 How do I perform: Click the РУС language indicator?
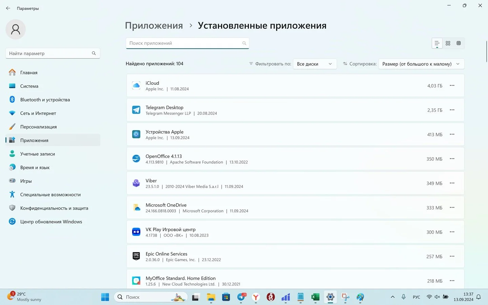coord(416,297)
